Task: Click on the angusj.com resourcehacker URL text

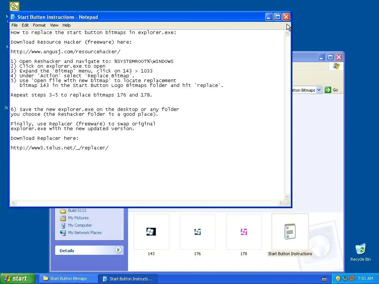Action: click(66, 52)
